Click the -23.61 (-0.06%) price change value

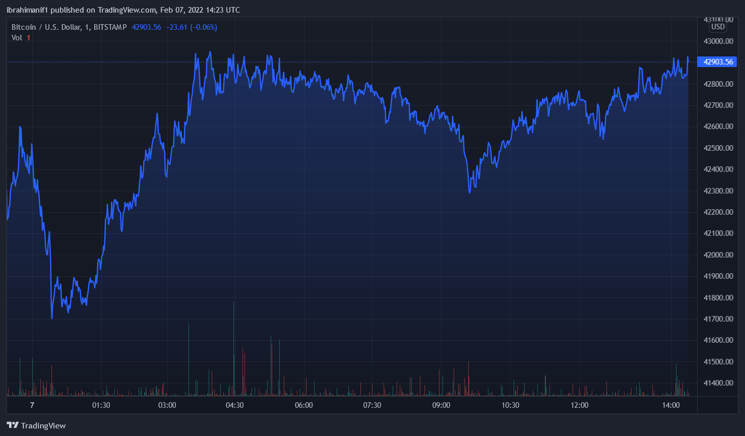(192, 27)
